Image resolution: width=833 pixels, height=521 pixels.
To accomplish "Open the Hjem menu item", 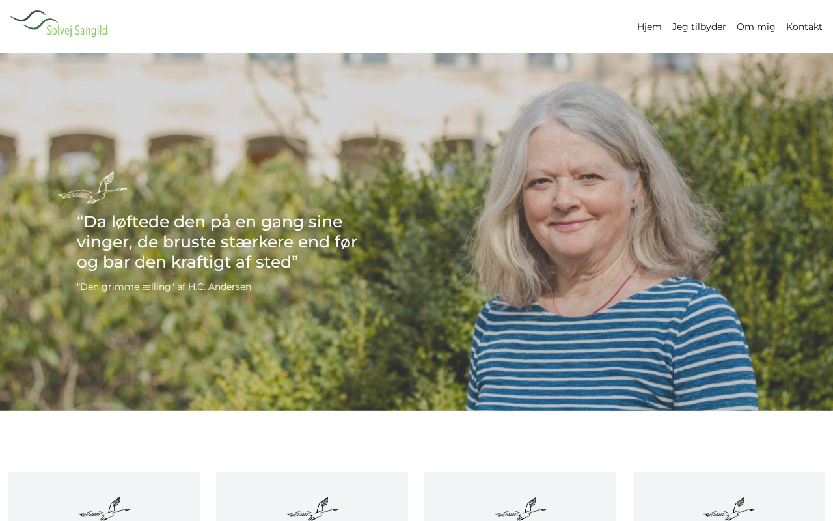I will [x=649, y=27].
